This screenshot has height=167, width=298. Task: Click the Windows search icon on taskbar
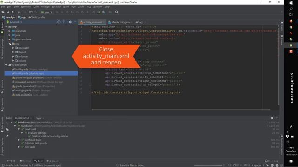291,9
